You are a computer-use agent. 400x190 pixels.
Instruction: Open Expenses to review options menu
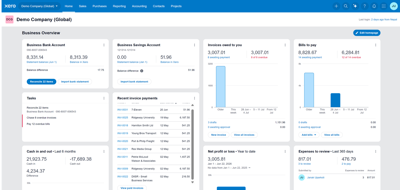375,152
